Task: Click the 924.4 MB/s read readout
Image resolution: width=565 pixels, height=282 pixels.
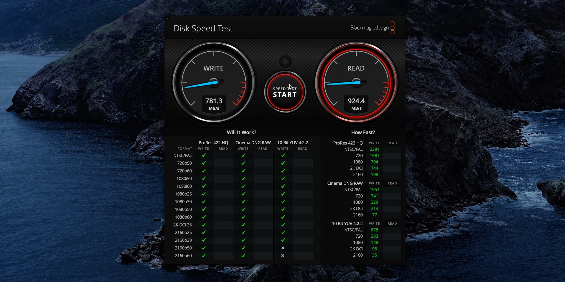Action: [356, 104]
